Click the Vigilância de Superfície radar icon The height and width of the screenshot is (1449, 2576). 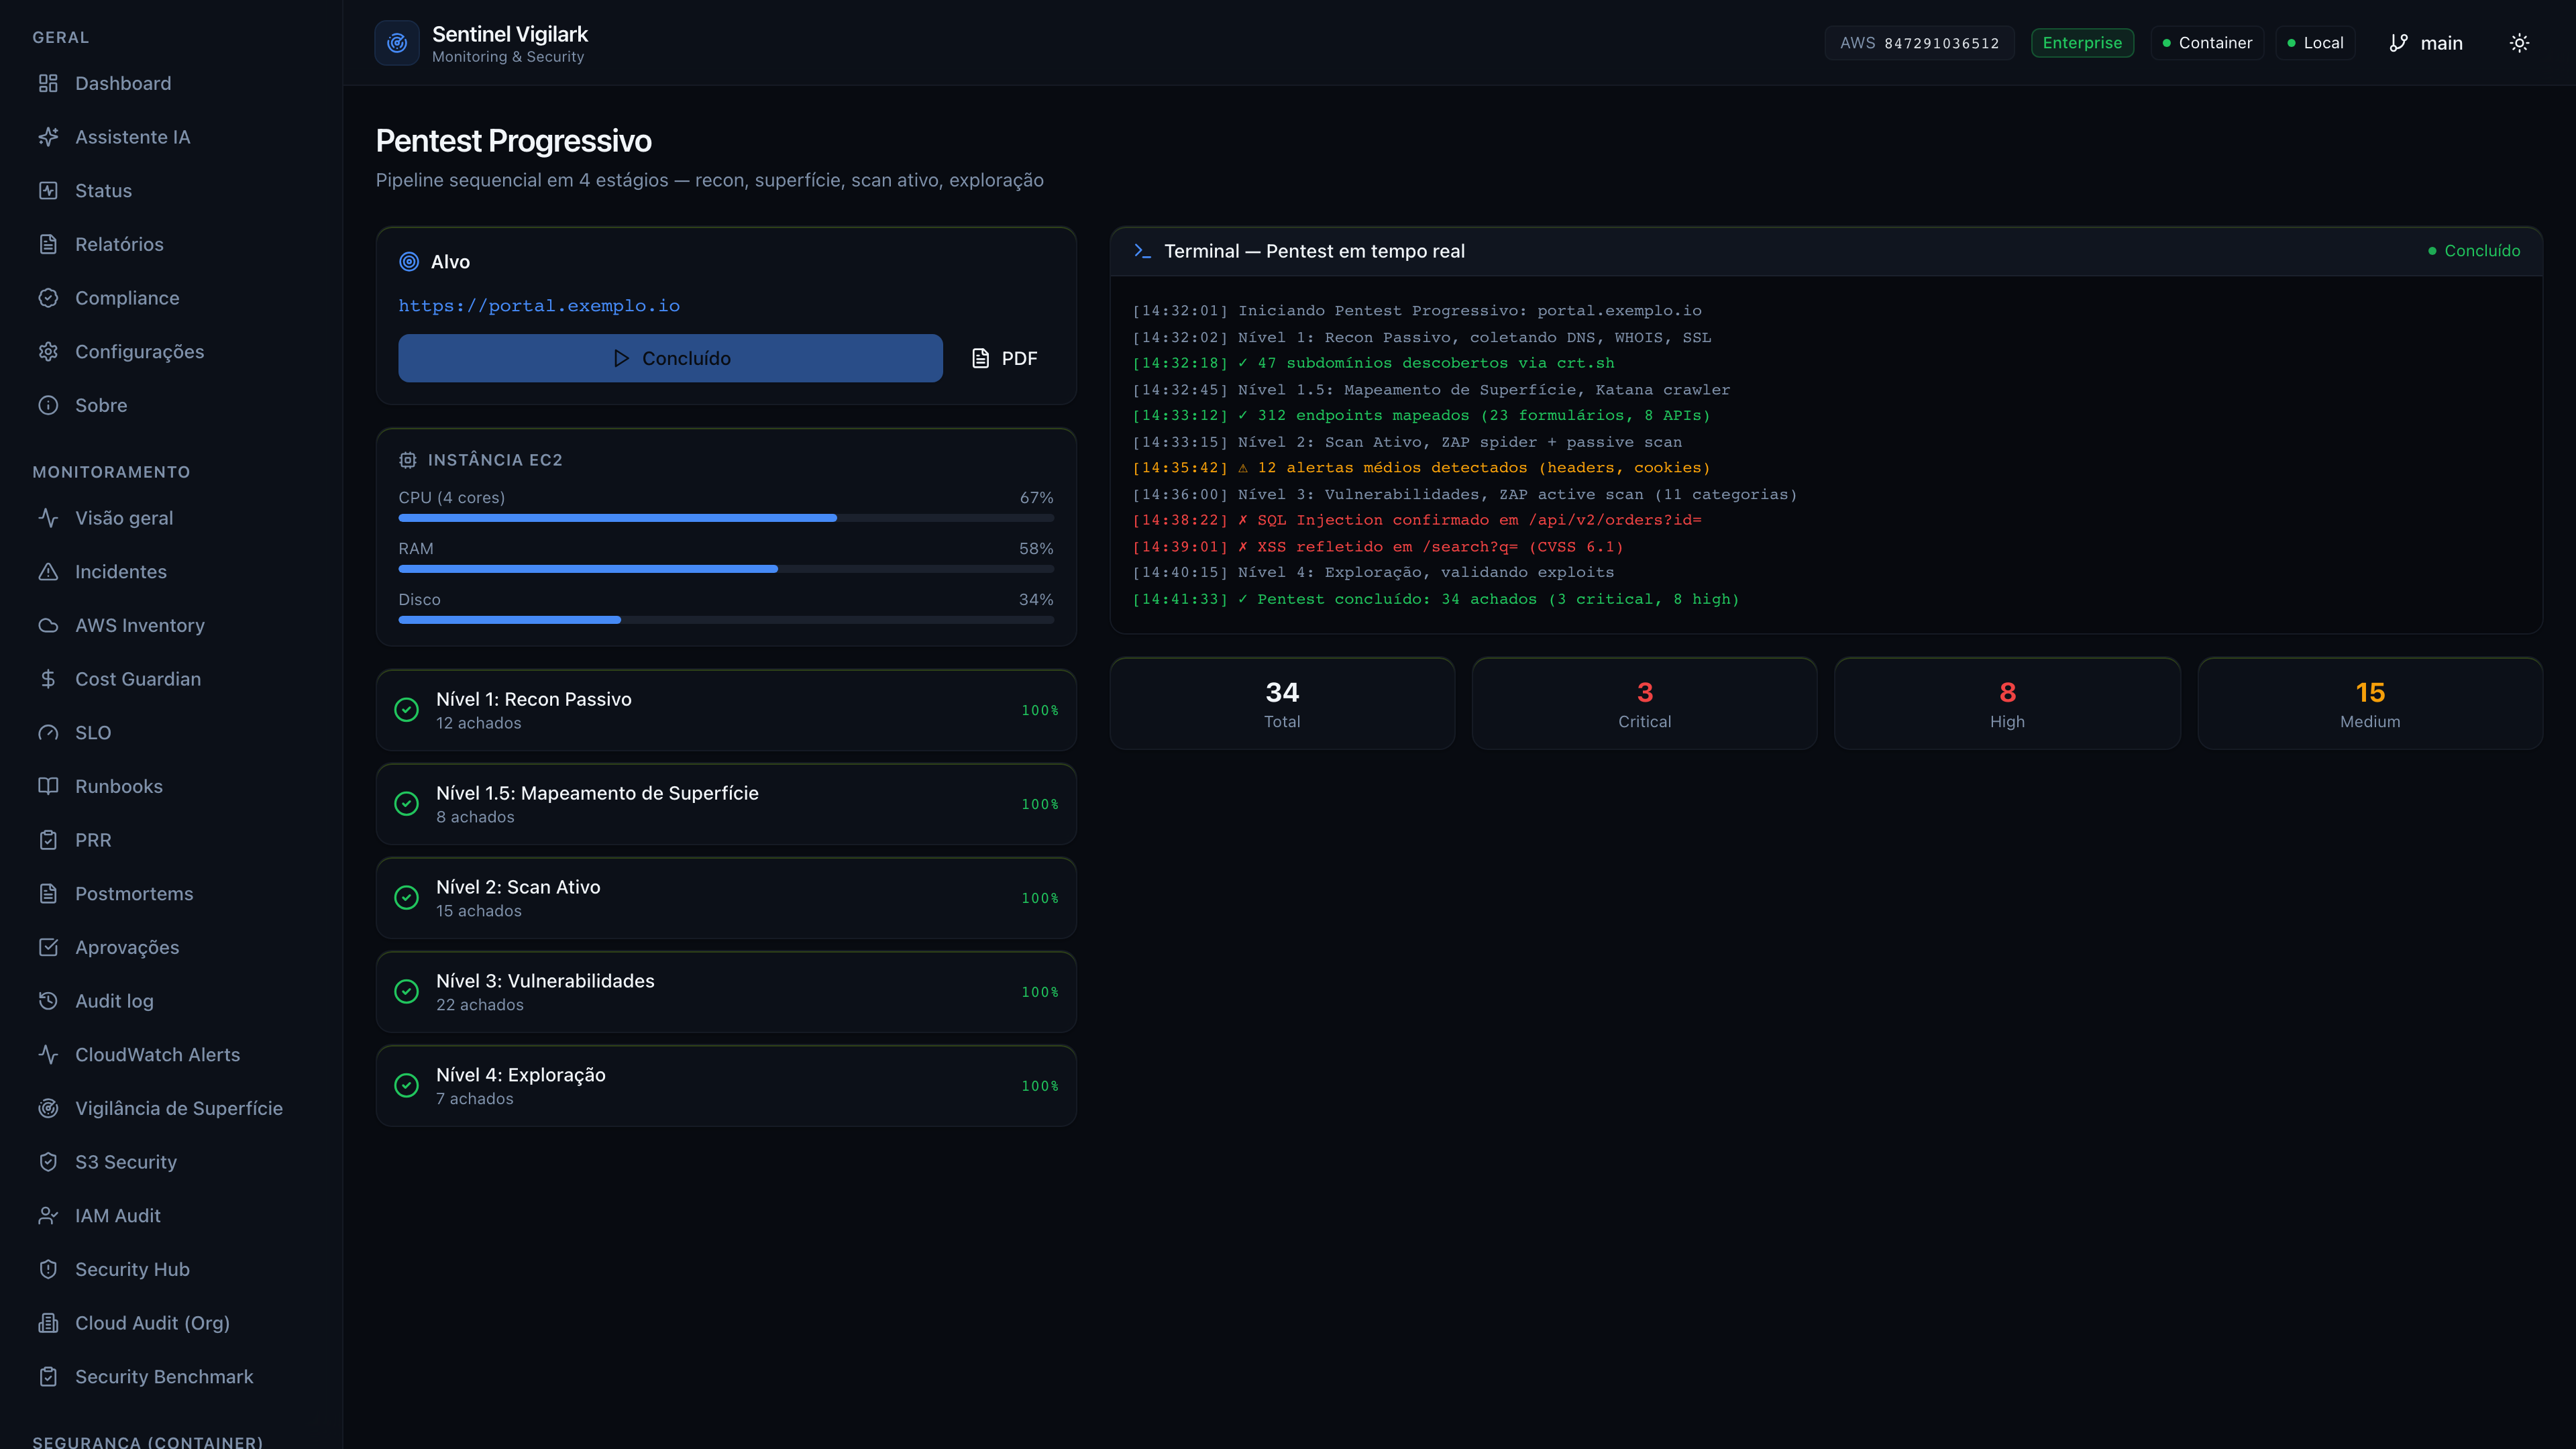[48, 1108]
